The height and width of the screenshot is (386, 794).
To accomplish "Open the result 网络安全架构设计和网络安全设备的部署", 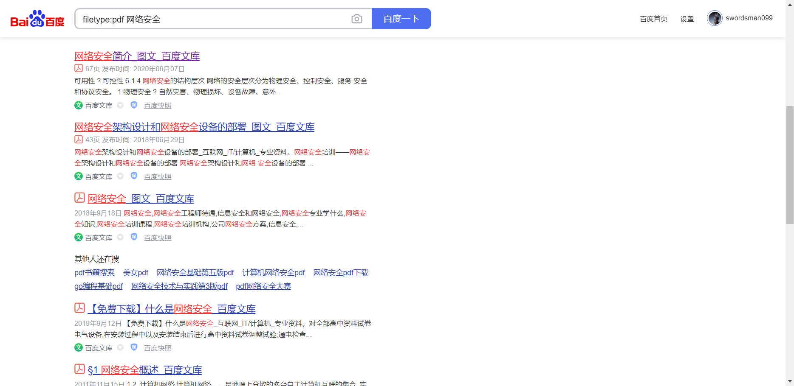I will click(194, 127).
